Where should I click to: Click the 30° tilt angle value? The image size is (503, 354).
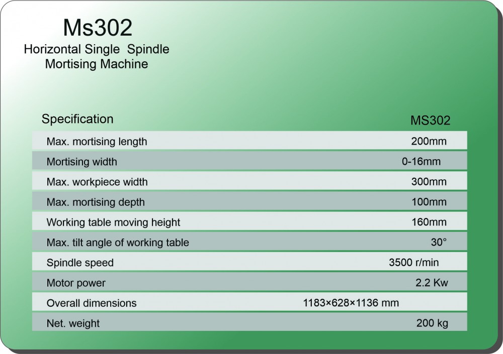(x=439, y=242)
